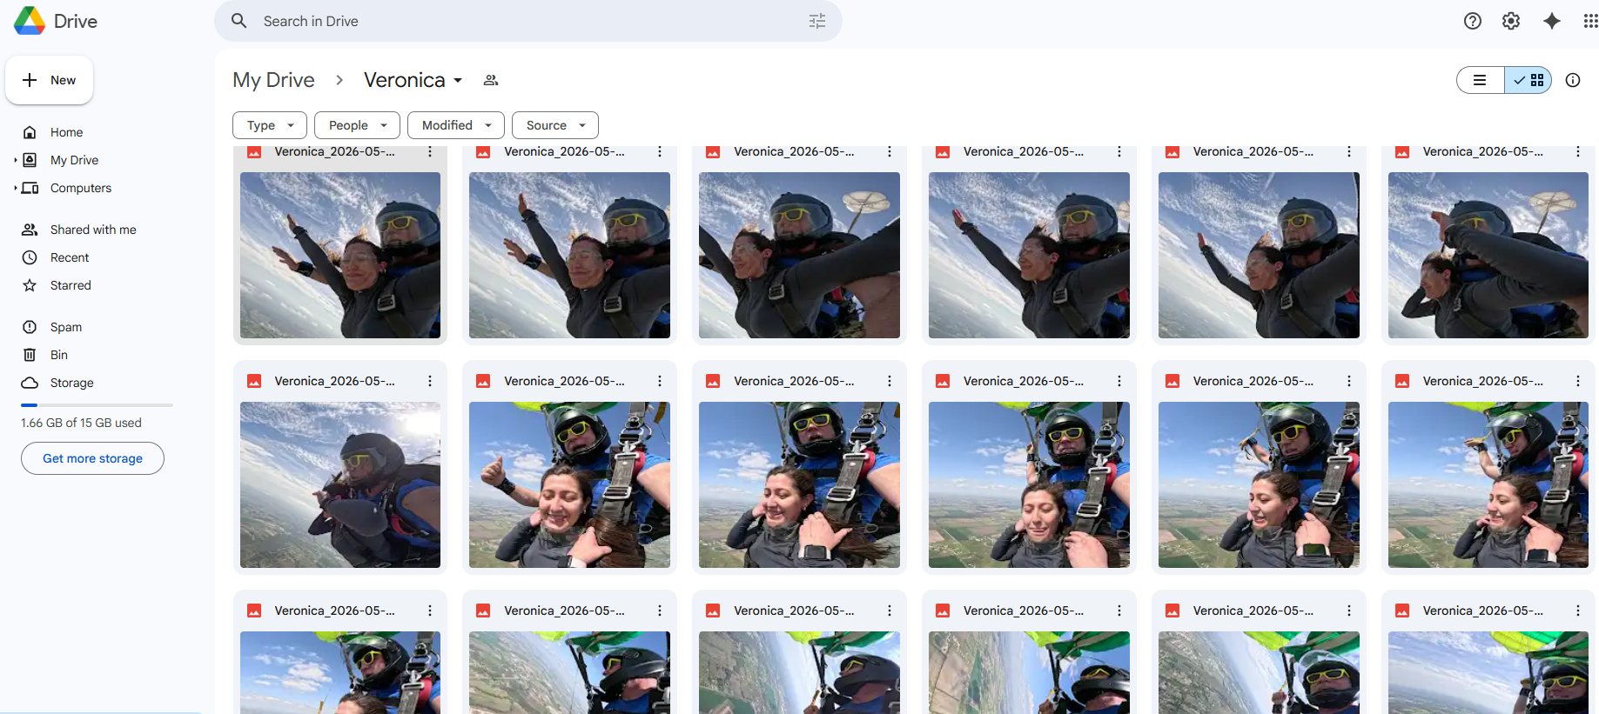Open the Source filter dropdown
The image size is (1599, 714).
tap(555, 125)
